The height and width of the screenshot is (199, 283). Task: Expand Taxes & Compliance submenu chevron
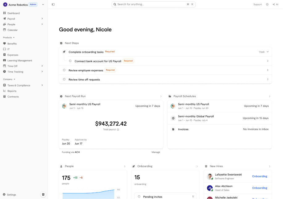[42, 85]
